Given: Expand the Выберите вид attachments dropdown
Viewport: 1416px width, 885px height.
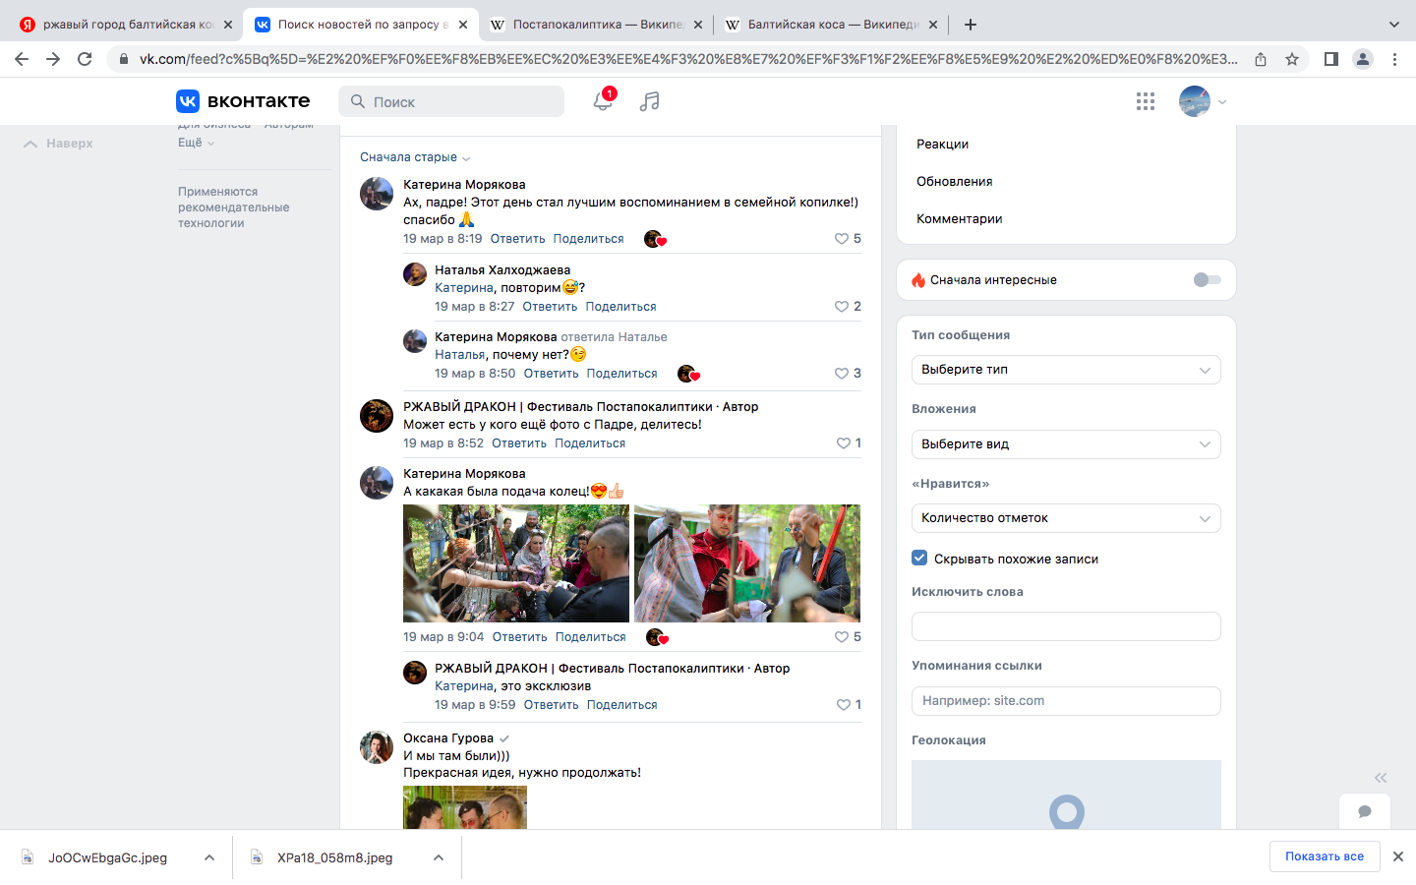Looking at the screenshot, I should click(x=1065, y=444).
